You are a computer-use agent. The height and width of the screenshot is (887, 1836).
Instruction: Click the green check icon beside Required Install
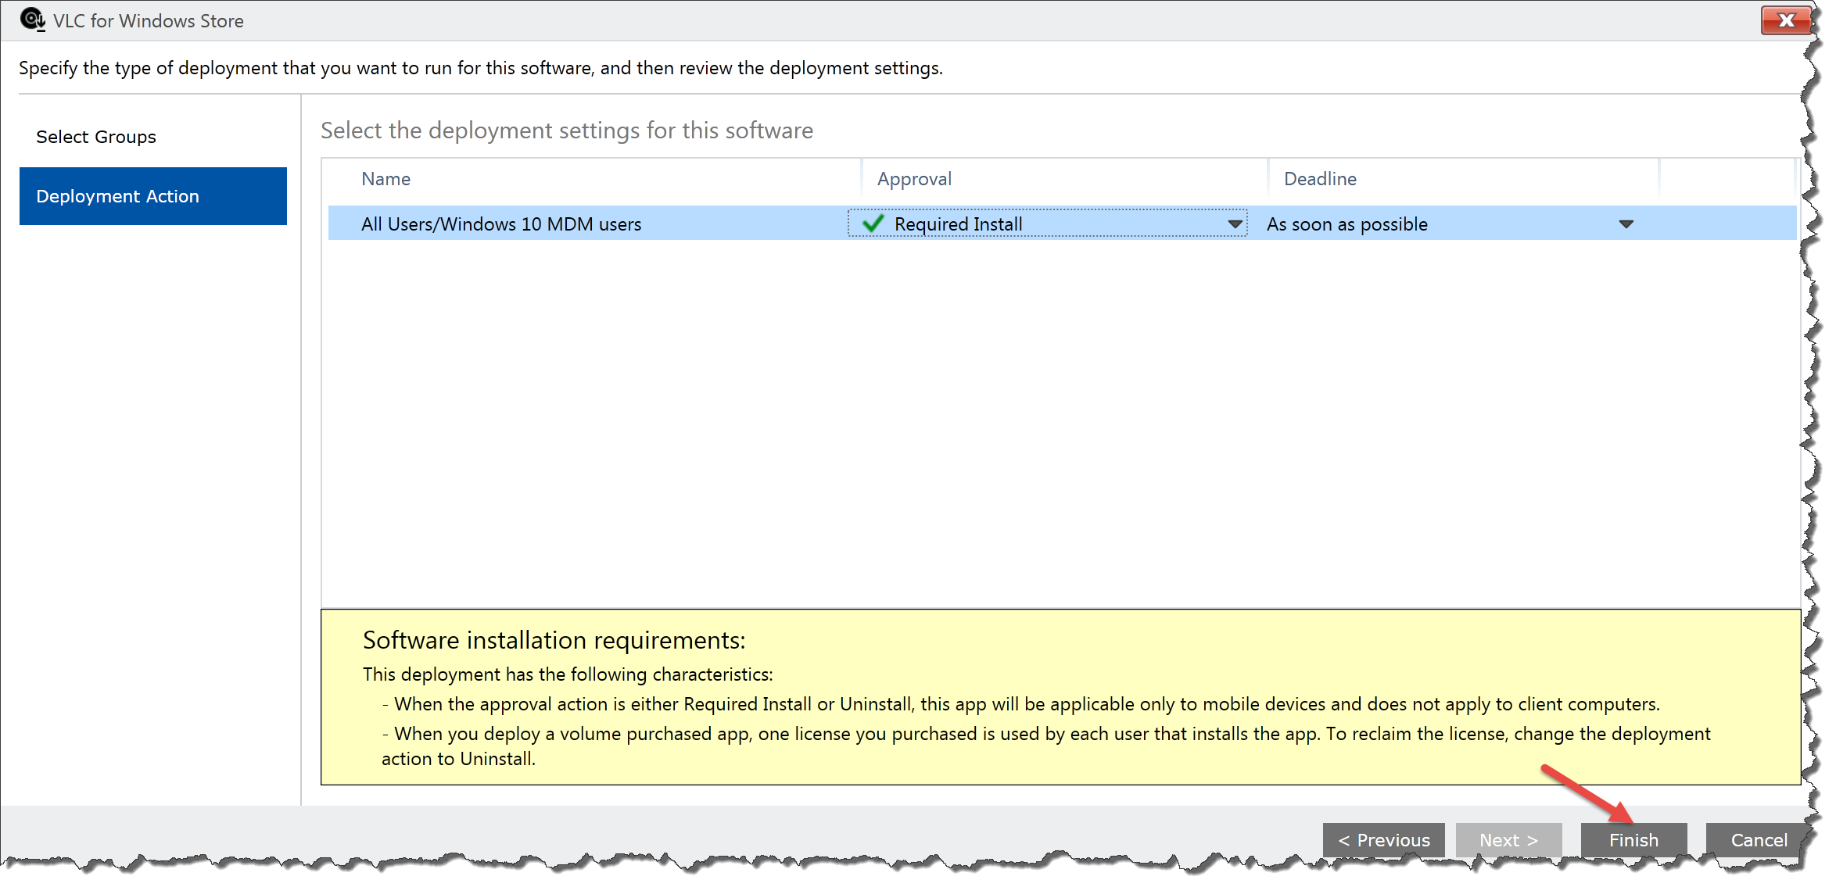click(872, 224)
